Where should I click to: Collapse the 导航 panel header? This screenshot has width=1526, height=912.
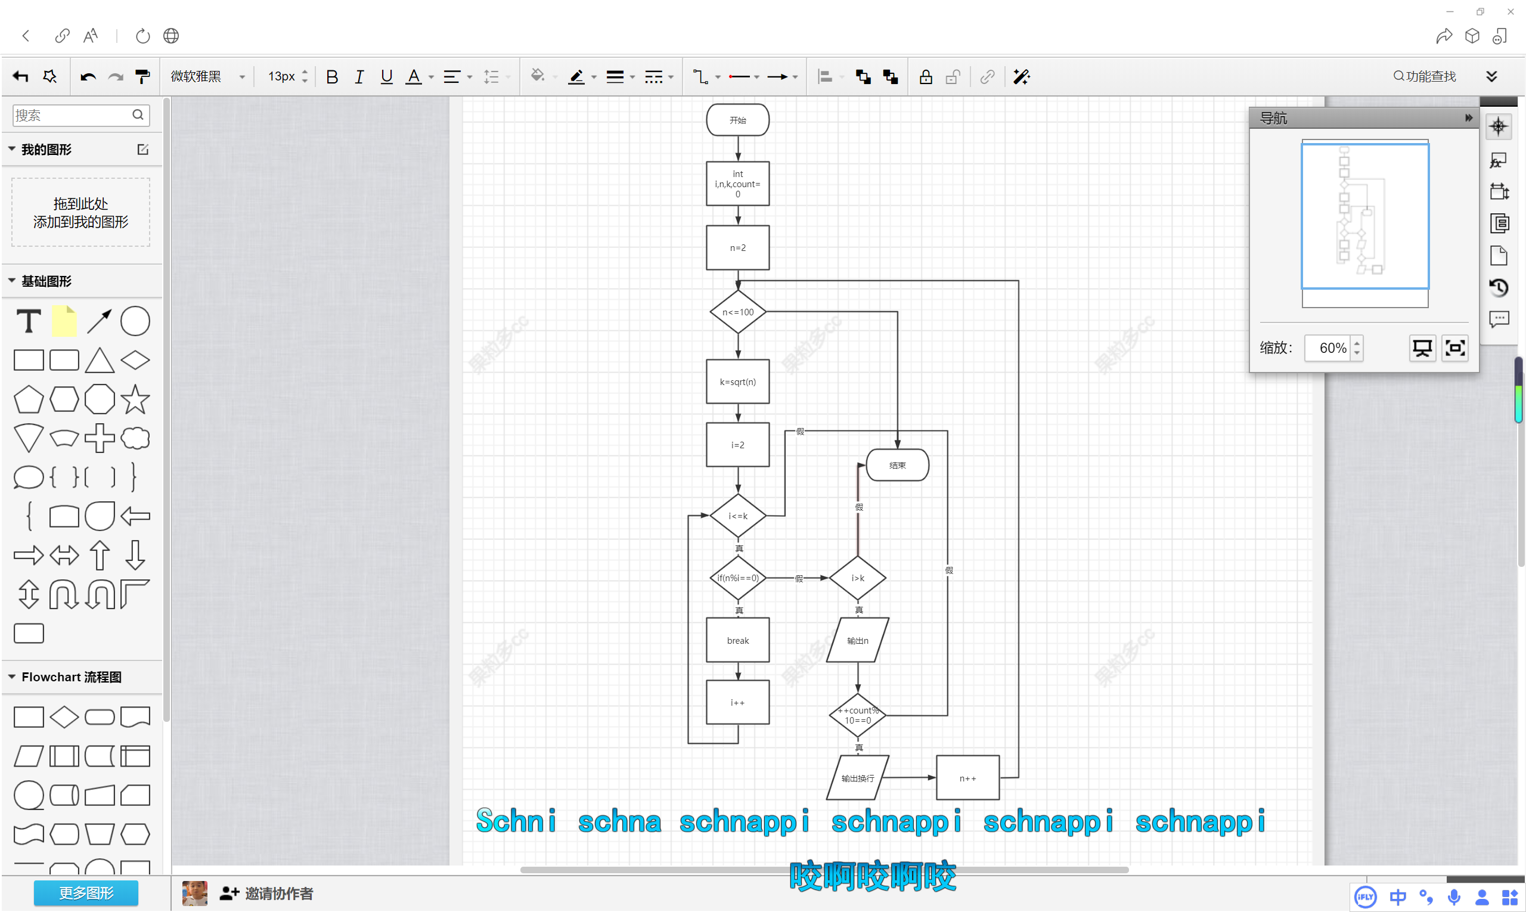1468,117
